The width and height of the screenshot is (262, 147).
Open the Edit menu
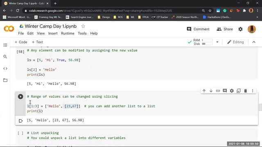pyautogui.click(x=30, y=33)
